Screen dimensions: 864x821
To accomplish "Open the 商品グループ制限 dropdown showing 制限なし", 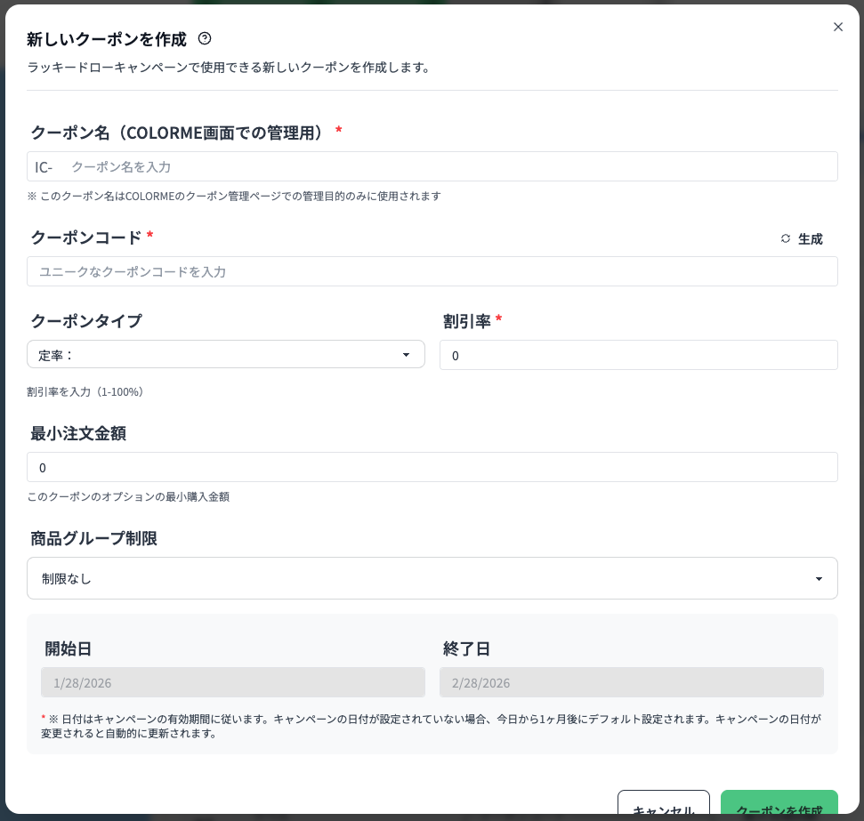I will pos(432,578).
